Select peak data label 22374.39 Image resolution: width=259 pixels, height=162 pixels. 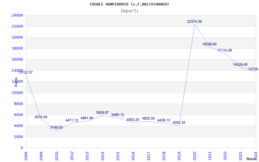click(x=194, y=21)
